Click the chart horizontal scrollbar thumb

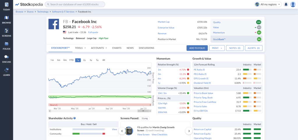pyautogui.click(x=143, y=111)
